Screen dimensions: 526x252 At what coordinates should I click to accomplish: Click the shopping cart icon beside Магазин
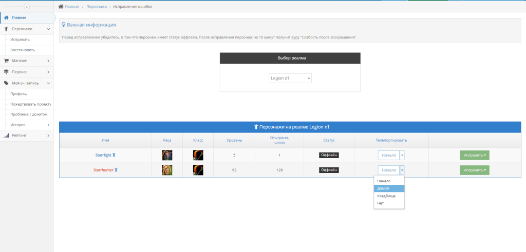(6, 61)
